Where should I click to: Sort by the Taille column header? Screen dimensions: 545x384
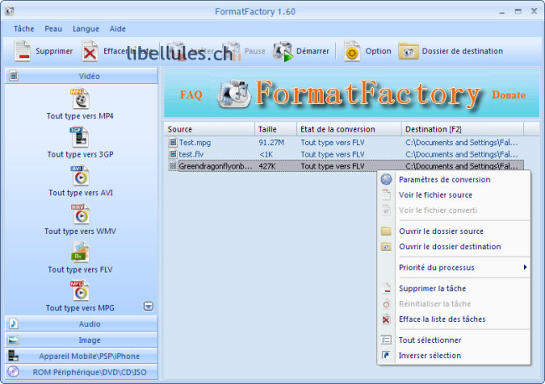[275, 129]
